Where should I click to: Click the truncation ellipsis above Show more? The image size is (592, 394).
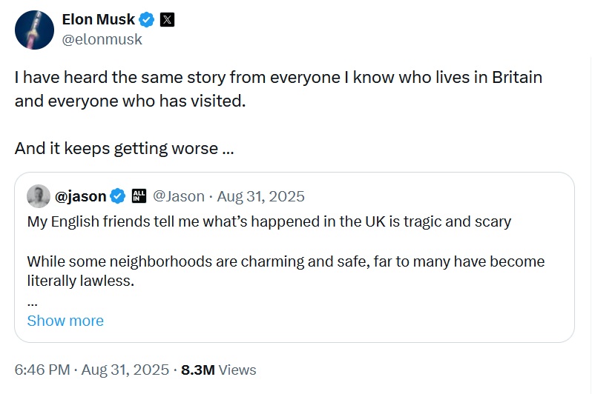click(x=32, y=301)
